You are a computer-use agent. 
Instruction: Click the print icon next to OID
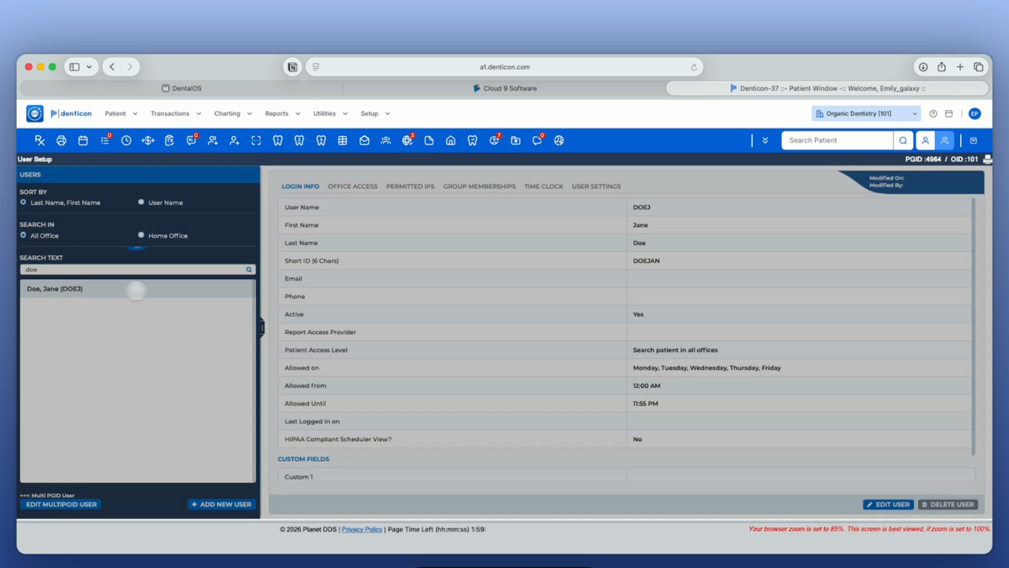(x=987, y=159)
